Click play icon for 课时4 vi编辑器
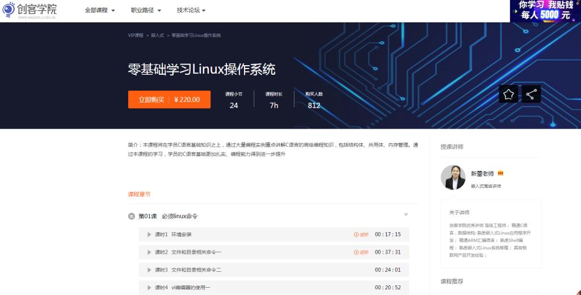This screenshot has height=295, width=581. 149,288
